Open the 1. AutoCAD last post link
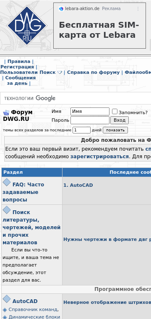Image resolution: width=151 pixels, height=319 pixels. (78, 185)
